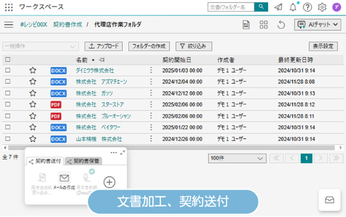This screenshot has height=217, width=346.
Task: Toggle the select-all header checkbox
Action: click(8, 59)
